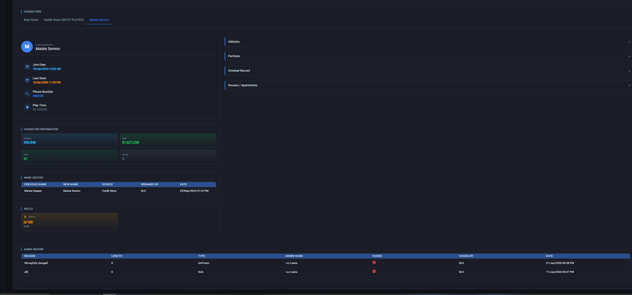The height and width of the screenshot is (295, 632).
Task: Click the 21/Jan/2026 08:58 PM date
Action: tap(560, 263)
